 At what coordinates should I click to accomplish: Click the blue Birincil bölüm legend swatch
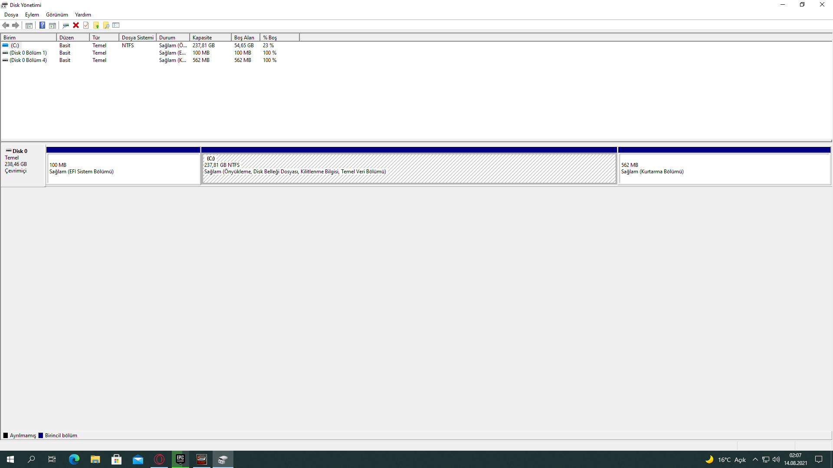[41, 435]
